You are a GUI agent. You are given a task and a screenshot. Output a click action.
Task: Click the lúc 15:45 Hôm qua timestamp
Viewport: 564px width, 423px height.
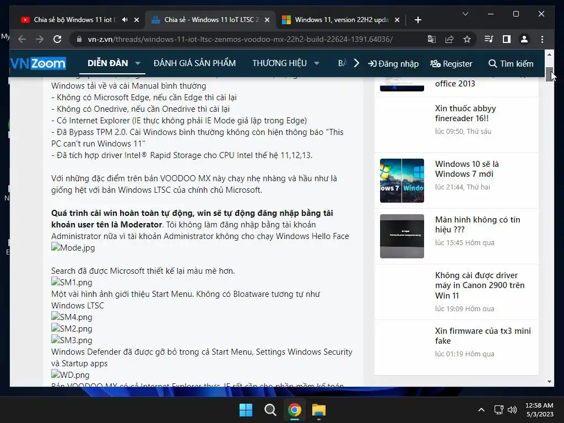click(464, 242)
